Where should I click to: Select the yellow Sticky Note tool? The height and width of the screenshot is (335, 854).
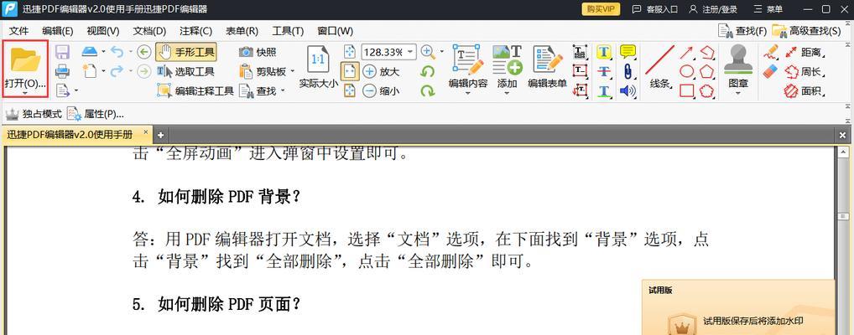coord(628,52)
